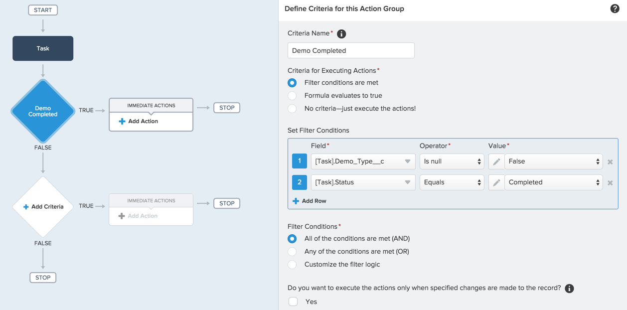
Task: Click info icon next to specified changes question
Action: 569,289
